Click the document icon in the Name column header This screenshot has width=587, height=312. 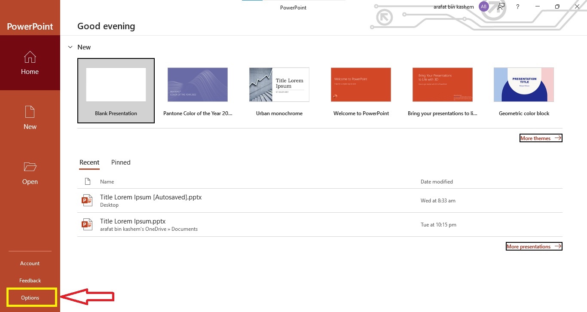[88, 181]
